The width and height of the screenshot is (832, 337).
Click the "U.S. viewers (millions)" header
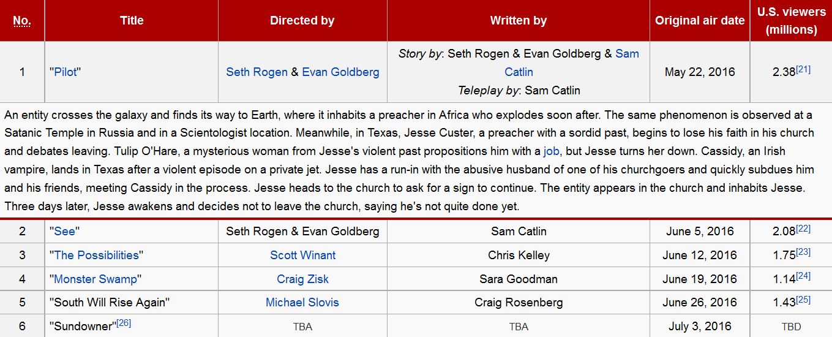point(791,21)
